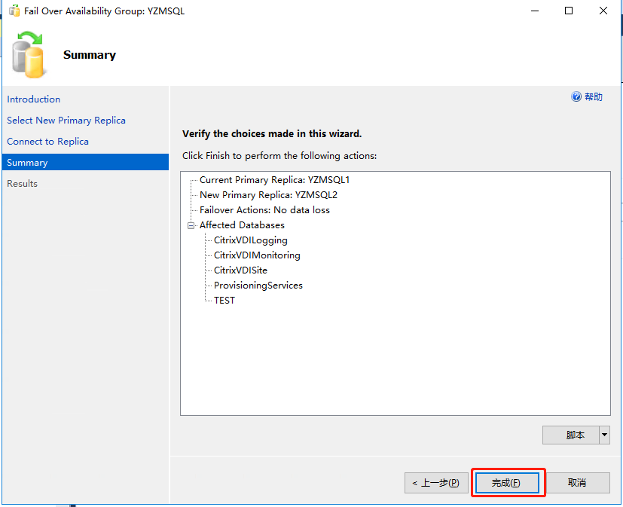Click the availability group wizard database icon
Screen dimensions: 623x507
pyautogui.click(x=31, y=55)
